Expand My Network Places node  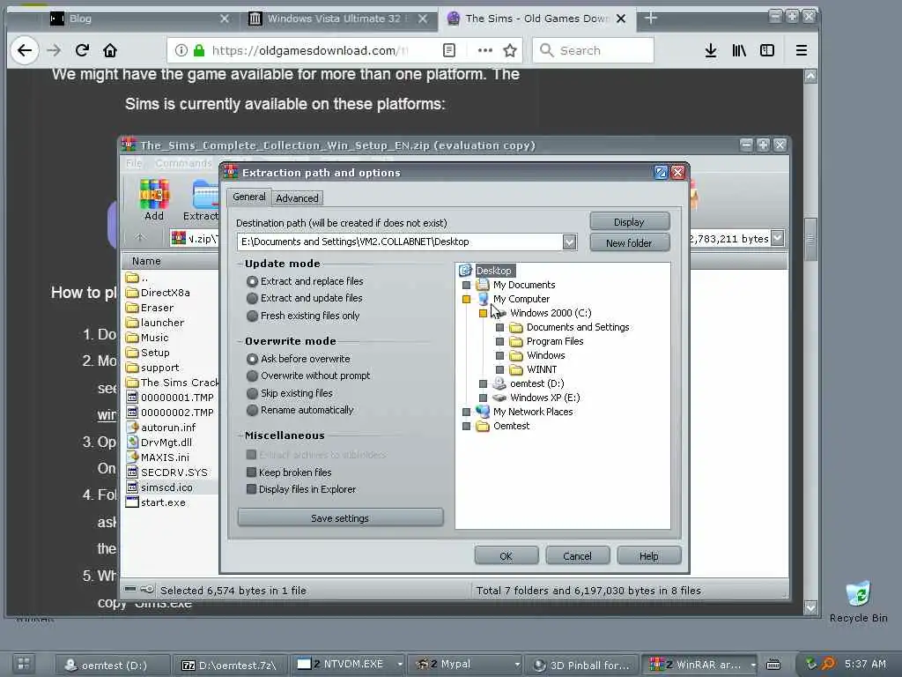[467, 413]
